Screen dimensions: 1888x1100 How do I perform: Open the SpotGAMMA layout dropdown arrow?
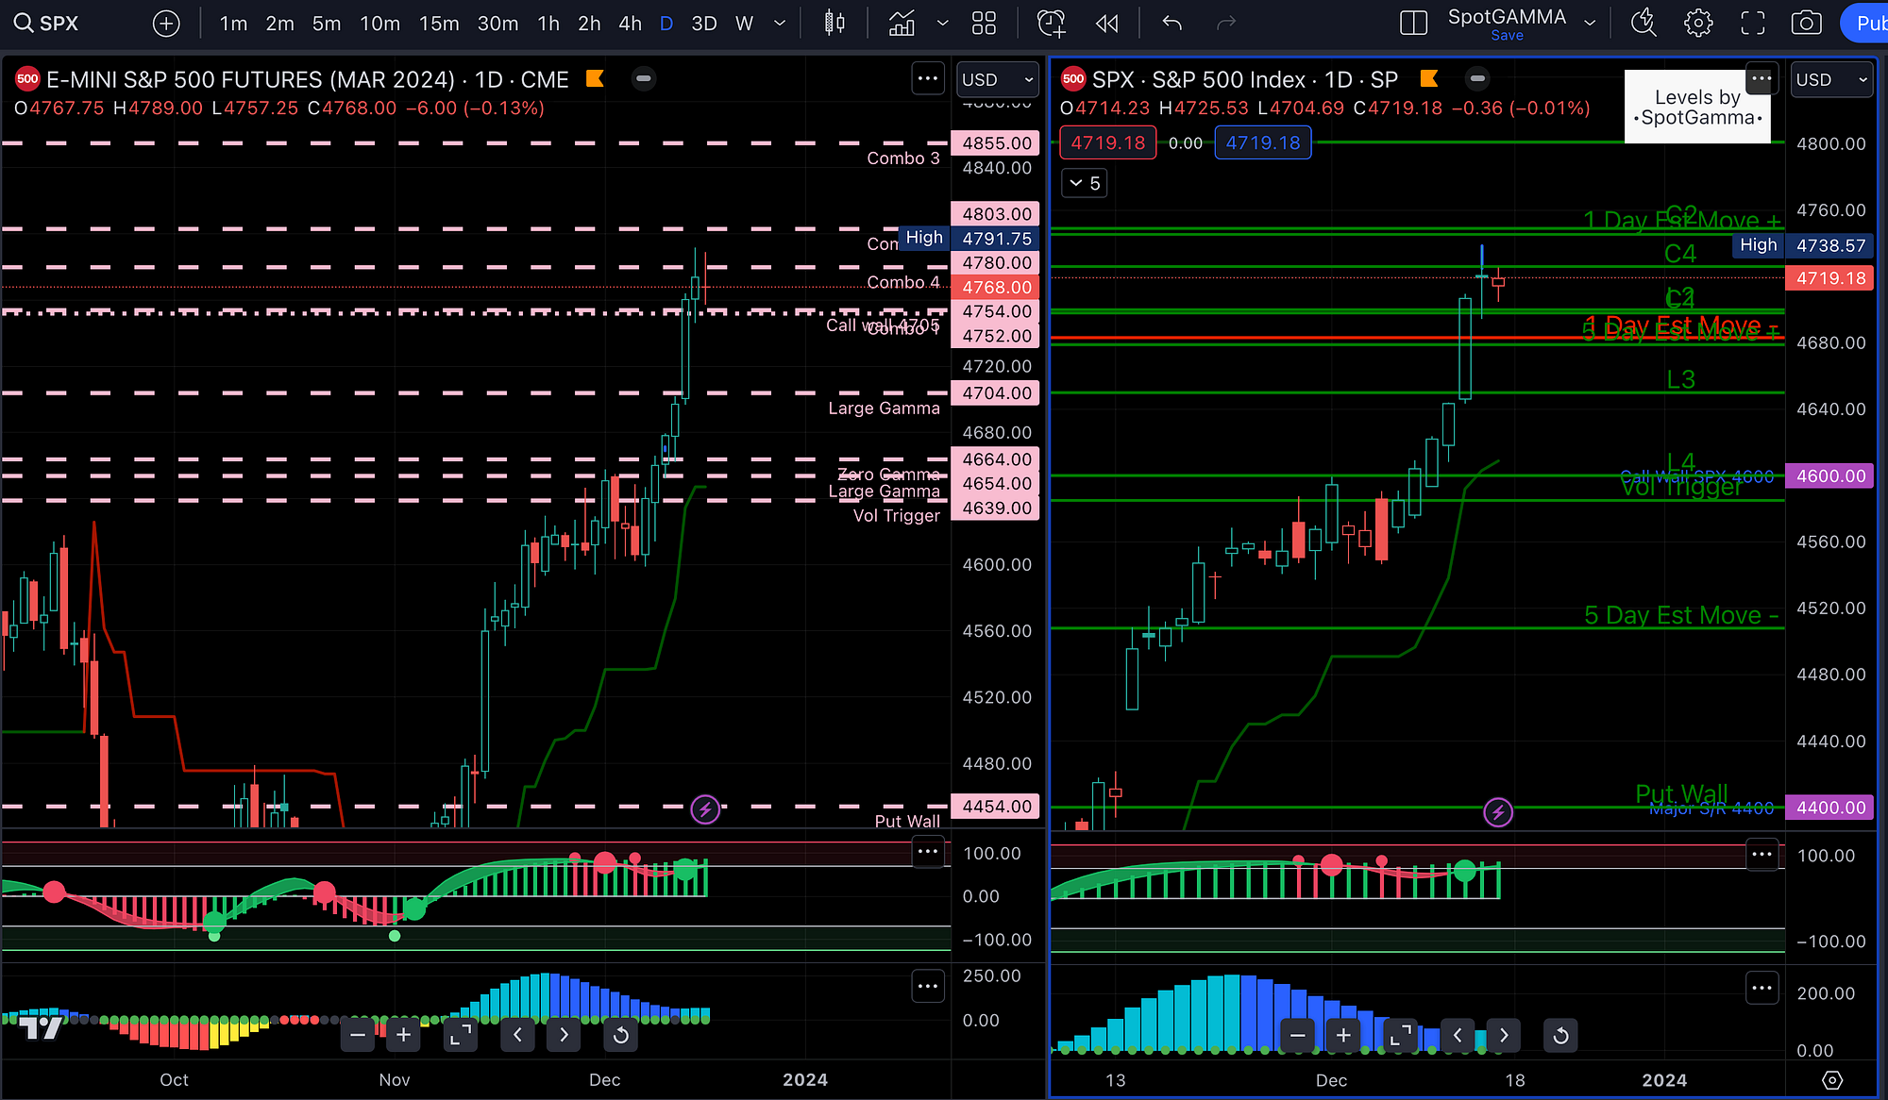(1590, 23)
